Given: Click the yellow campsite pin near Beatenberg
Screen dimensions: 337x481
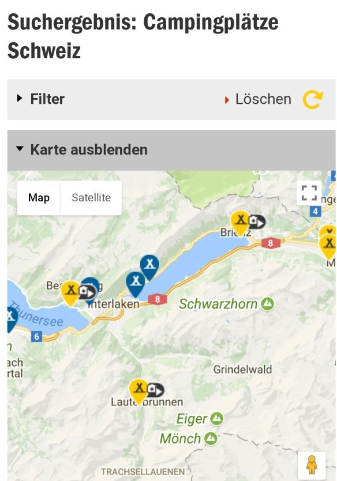Looking at the screenshot, I should [70, 292].
